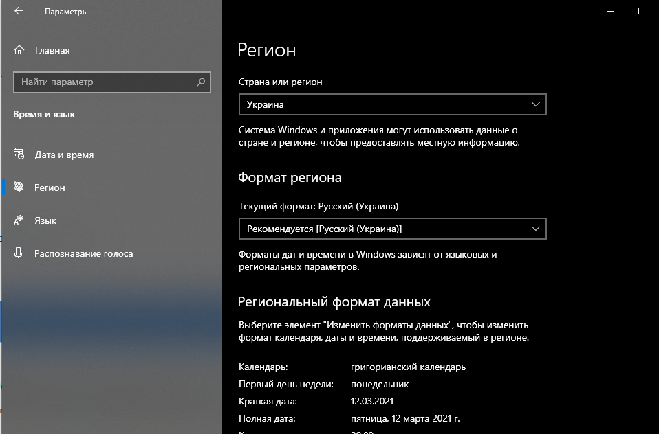Select the Регион item in the sidebar

click(50, 187)
